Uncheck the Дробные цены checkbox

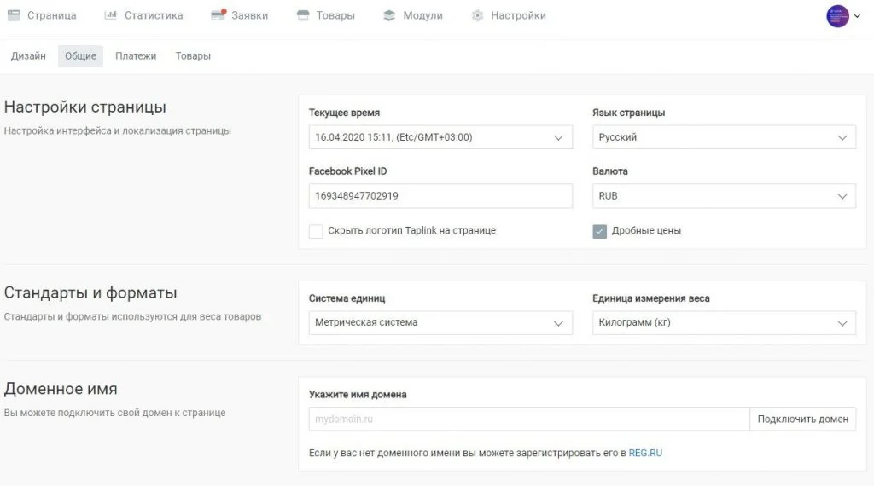point(599,231)
